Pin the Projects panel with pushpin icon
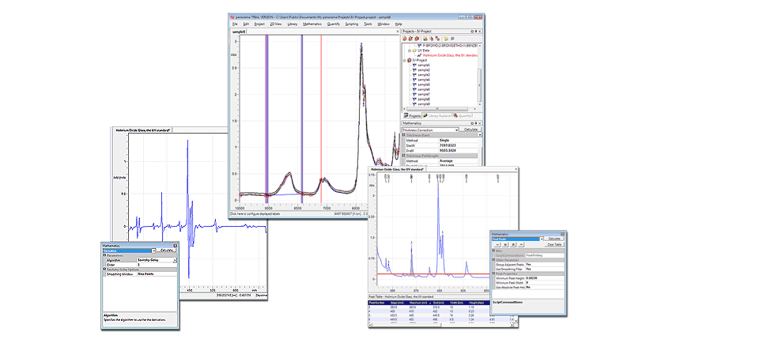Viewport: 759px width, 339px height. 475,31
